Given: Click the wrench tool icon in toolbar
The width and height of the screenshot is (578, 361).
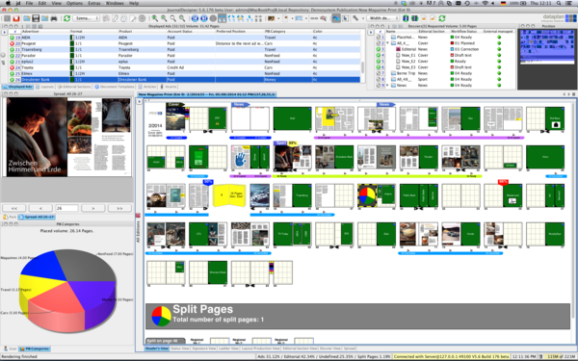Looking at the screenshot, I should pos(355,18).
